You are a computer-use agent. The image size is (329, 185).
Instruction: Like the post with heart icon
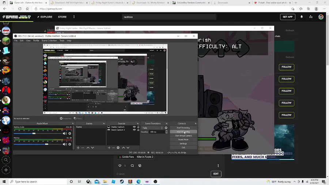tap(120, 166)
